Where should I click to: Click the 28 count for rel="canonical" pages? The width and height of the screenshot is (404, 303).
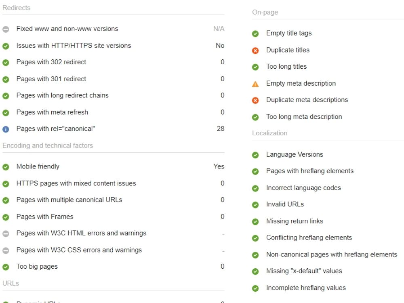[221, 128]
